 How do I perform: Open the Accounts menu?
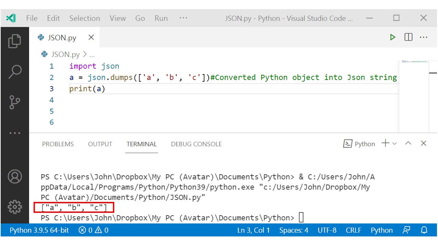[14, 177]
